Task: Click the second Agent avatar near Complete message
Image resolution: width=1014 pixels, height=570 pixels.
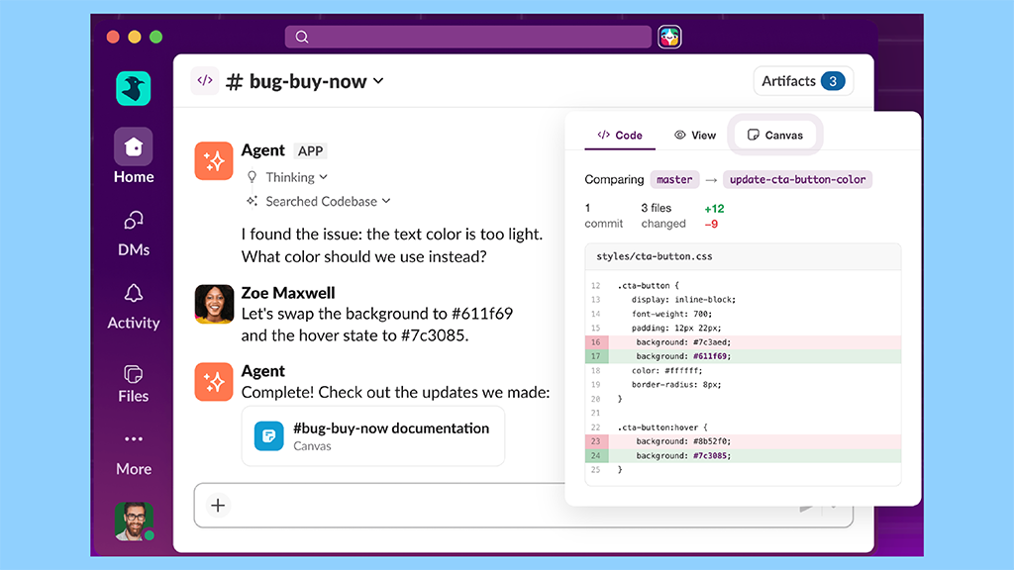Action: [214, 381]
